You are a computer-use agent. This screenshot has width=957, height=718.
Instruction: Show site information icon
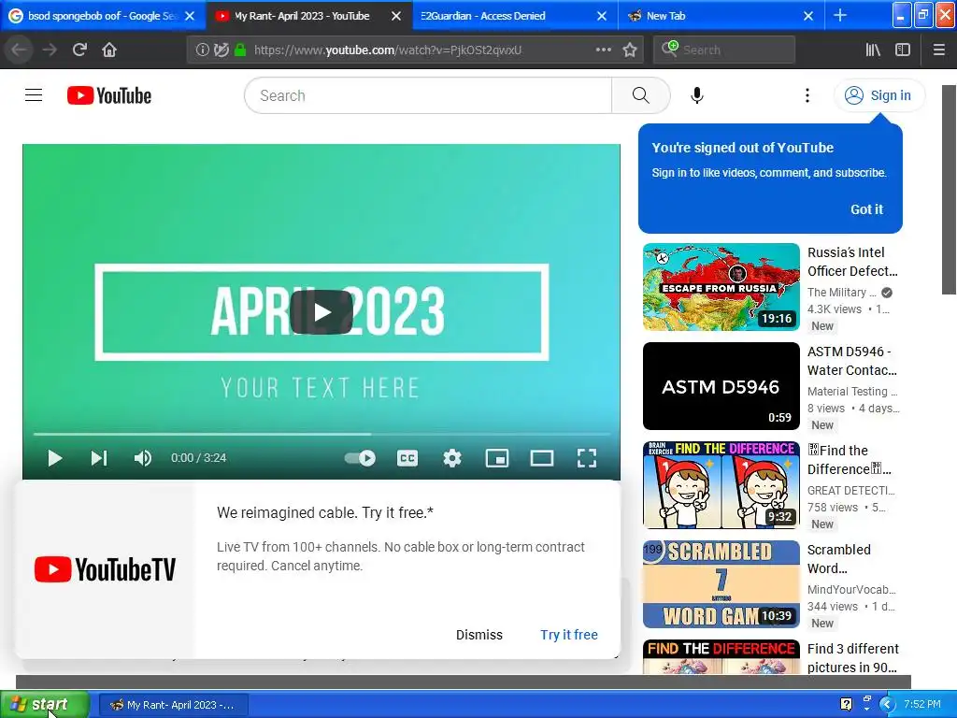(x=202, y=50)
